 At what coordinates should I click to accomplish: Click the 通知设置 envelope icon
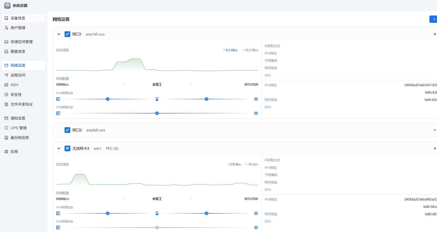pyautogui.click(x=6, y=118)
